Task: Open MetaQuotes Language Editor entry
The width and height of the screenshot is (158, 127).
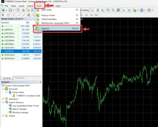Action: 58,23
